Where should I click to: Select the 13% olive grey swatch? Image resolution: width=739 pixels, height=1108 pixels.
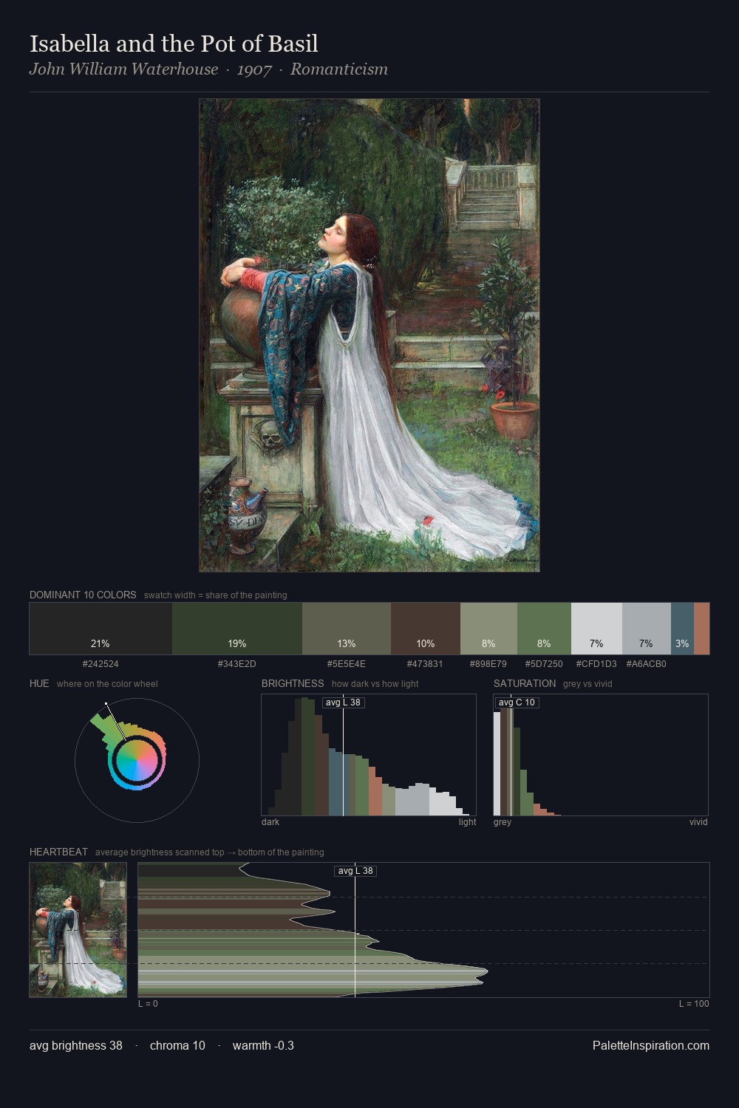tap(347, 629)
